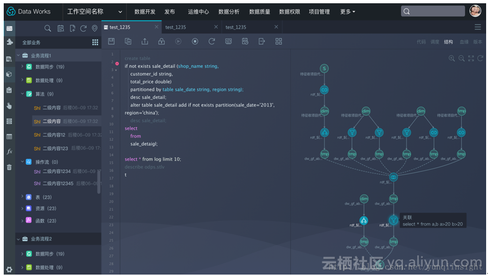Switch to the first test_1235 tab

click(131, 28)
